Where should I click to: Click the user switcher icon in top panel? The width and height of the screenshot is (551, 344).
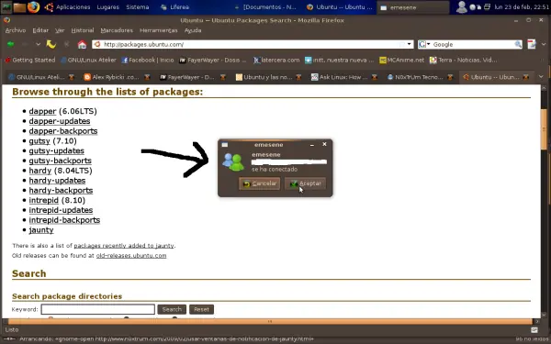click(461, 7)
